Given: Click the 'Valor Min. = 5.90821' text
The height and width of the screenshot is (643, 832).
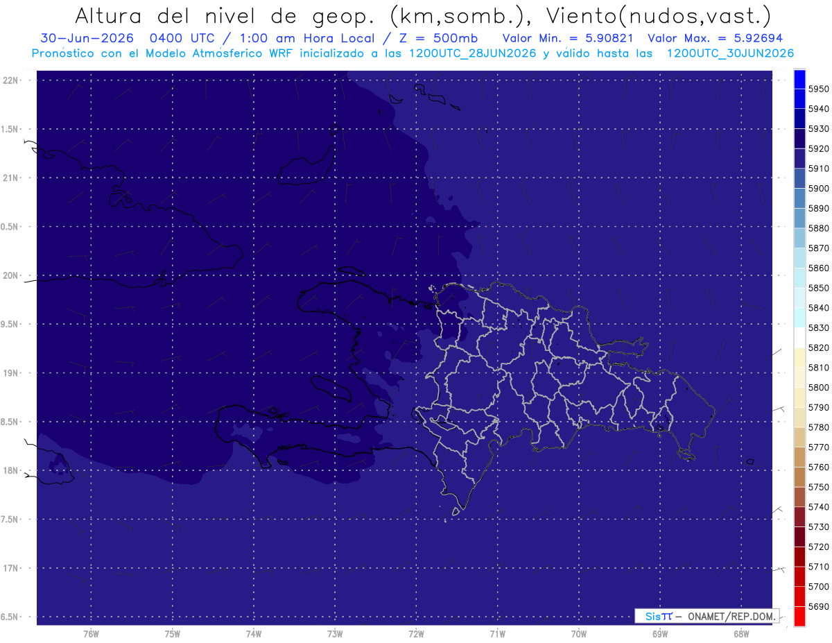Looking at the screenshot, I should (567, 38).
